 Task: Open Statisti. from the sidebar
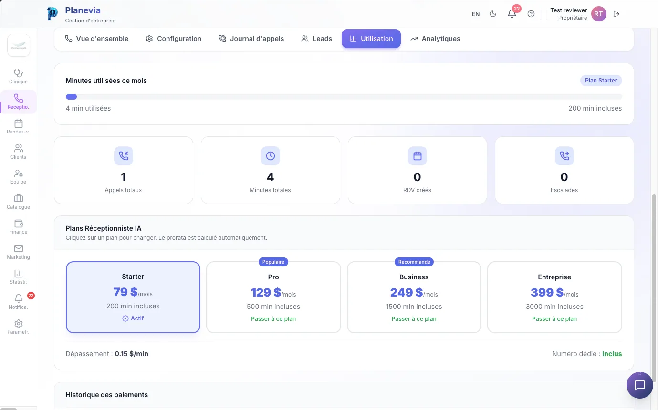(19, 277)
